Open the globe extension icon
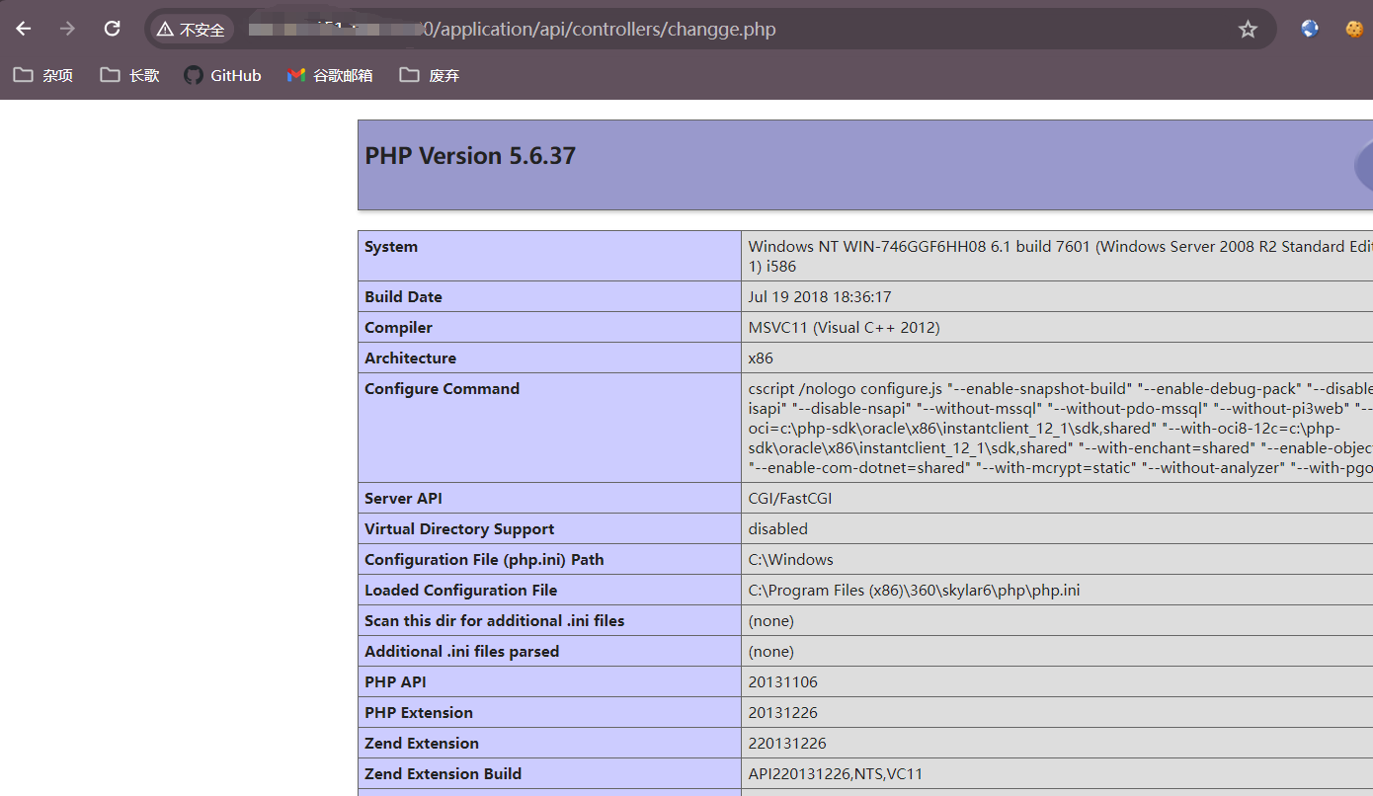1373x796 pixels. (1310, 30)
